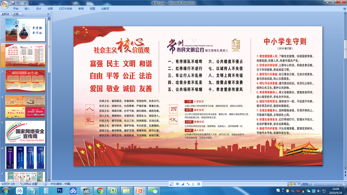This screenshot has width=347, height=195.
Task: Click the volume speaker tray icon
Action: tap(319, 191)
